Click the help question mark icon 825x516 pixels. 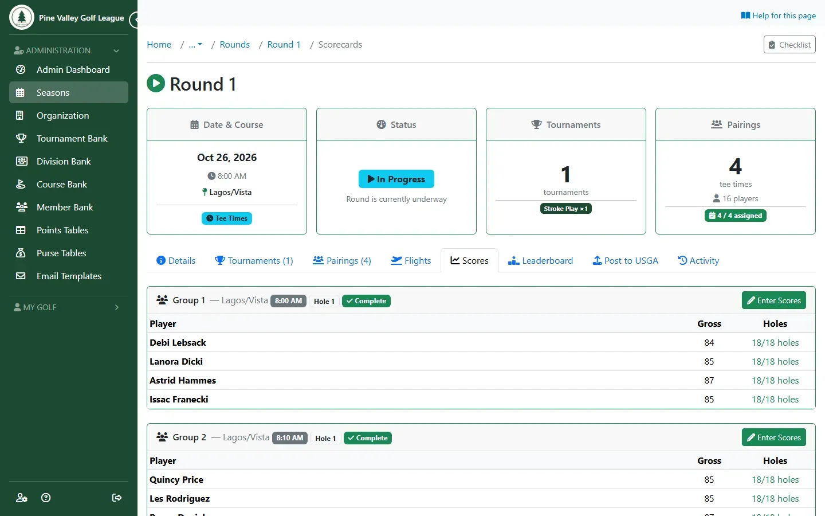pos(46,498)
